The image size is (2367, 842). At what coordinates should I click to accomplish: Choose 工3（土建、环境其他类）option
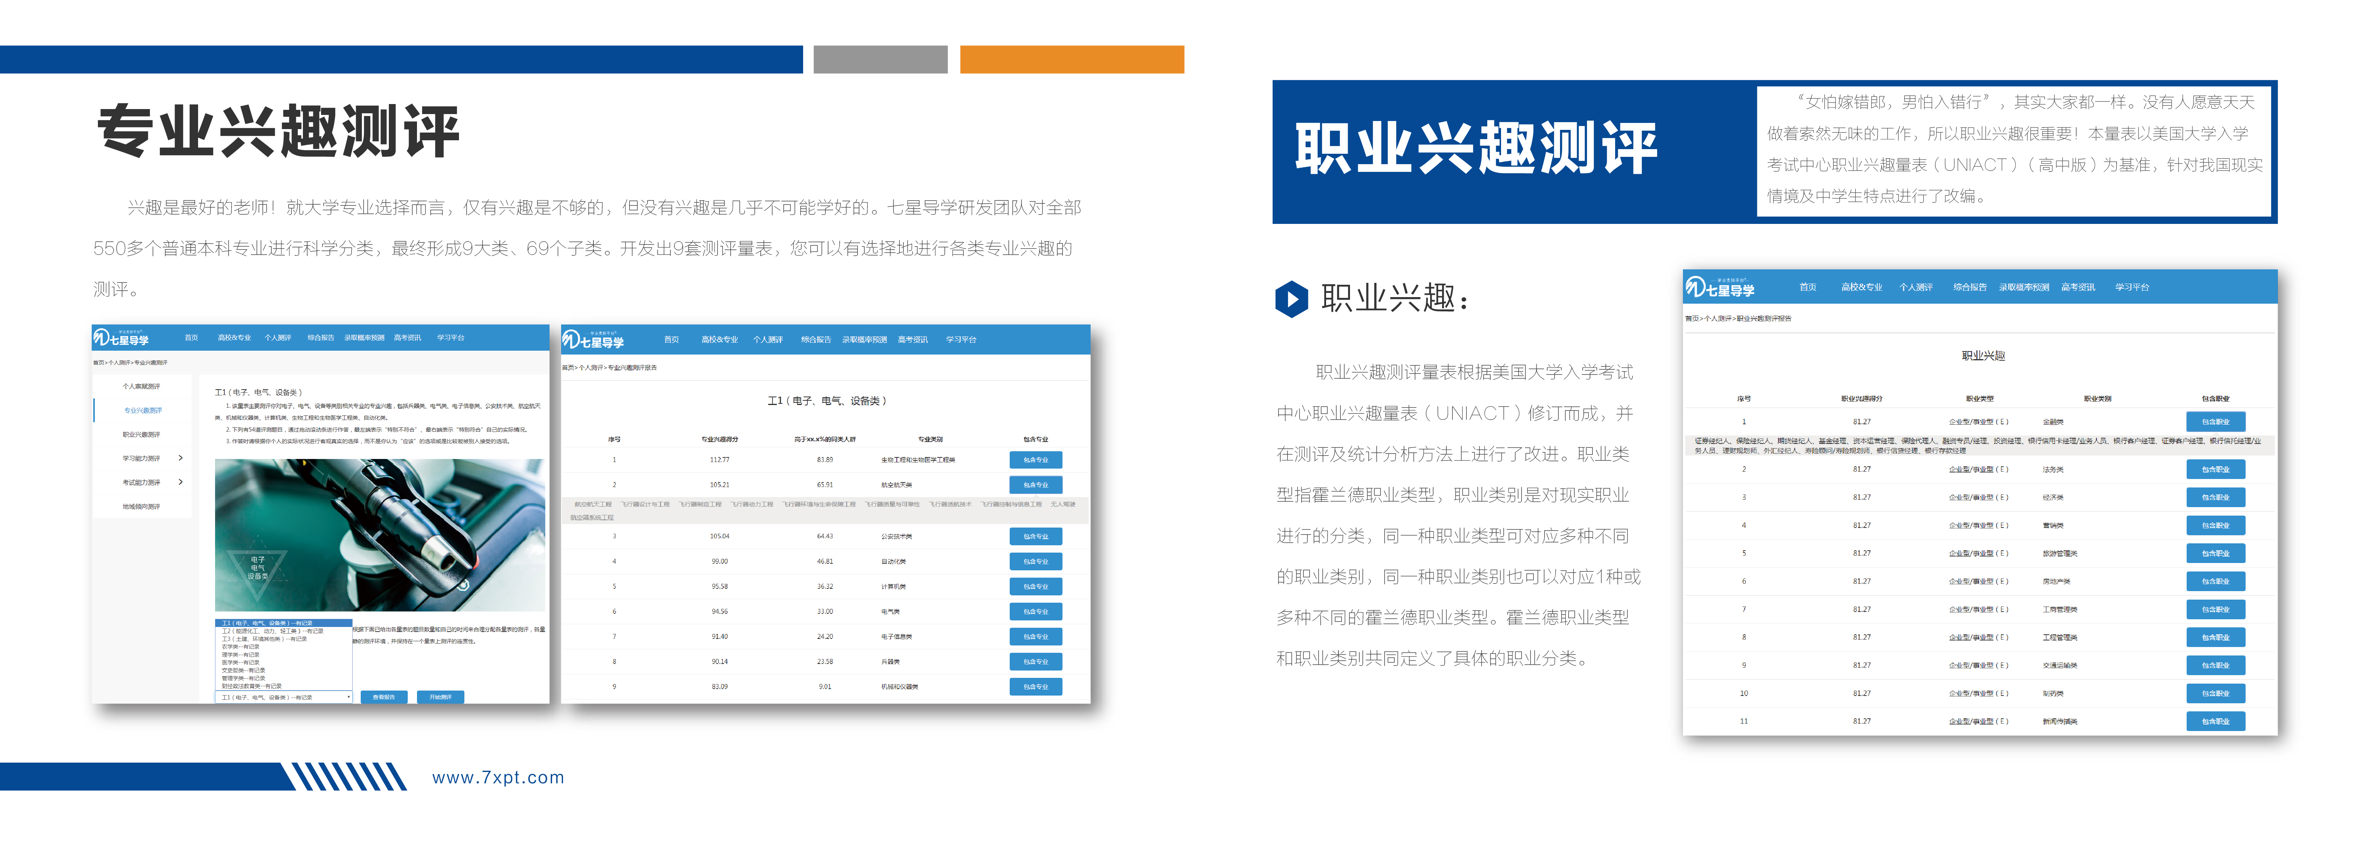pyautogui.click(x=284, y=639)
